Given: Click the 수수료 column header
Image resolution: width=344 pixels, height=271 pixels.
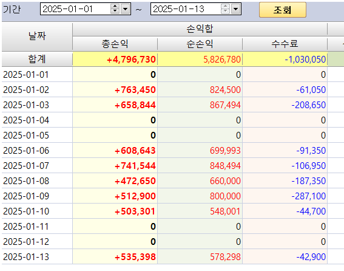Looking at the screenshot, I should (x=285, y=44).
